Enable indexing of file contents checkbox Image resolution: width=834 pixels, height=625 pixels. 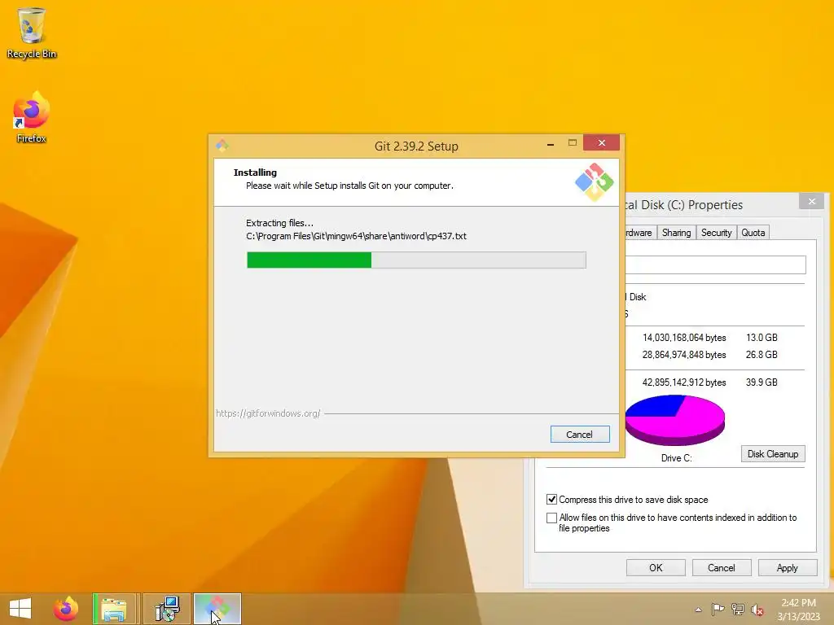(551, 518)
